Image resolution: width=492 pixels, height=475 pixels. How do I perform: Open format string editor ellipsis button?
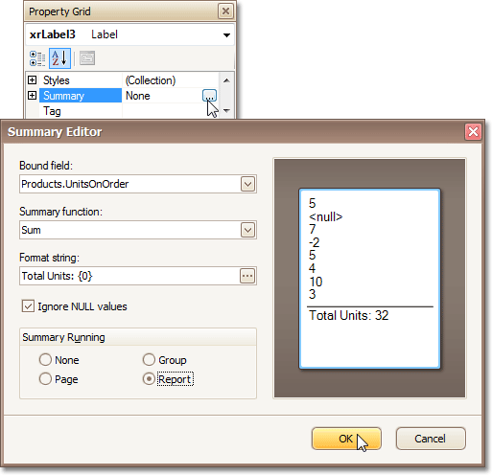(x=247, y=276)
